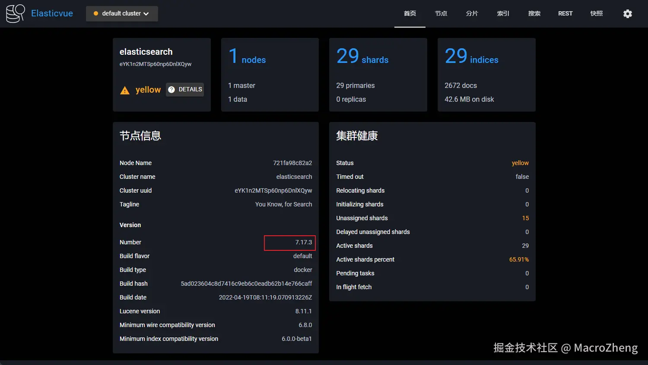
Task: Click the Elasticvue title link
Action: point(52,13)
